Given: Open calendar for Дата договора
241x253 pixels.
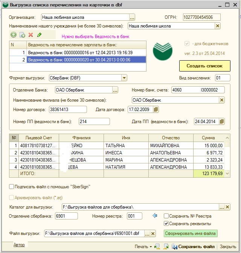Looking at the screenshot, I should click(156, 110).
